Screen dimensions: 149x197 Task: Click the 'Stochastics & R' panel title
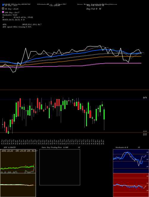(x=122, y=147)
